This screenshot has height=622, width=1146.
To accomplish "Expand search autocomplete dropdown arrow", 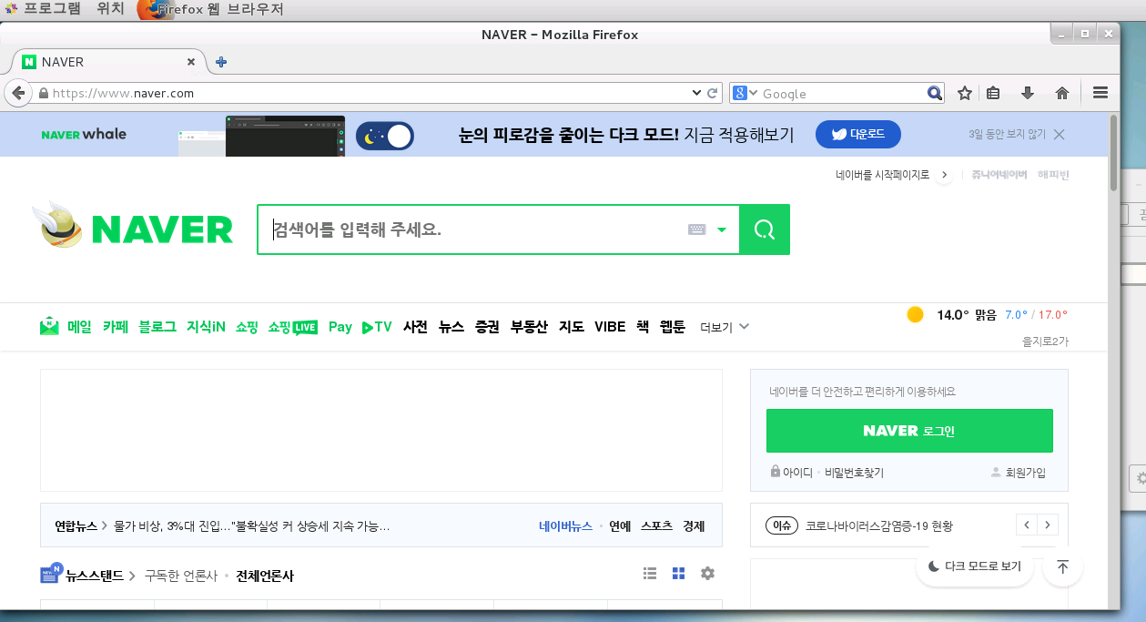I will tap(722, 229).
